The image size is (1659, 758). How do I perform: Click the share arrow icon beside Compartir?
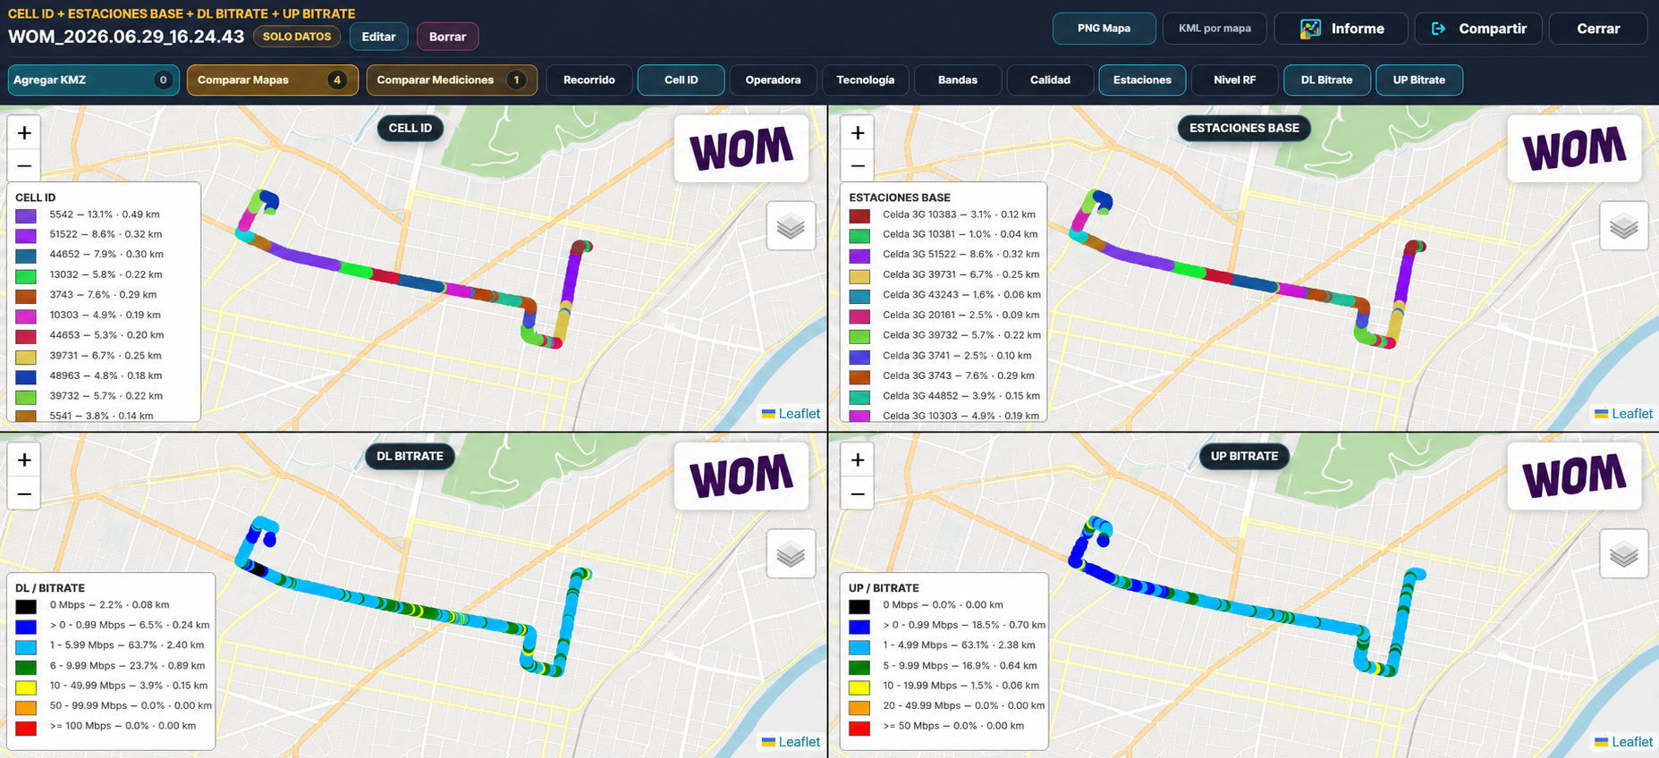1438,29
